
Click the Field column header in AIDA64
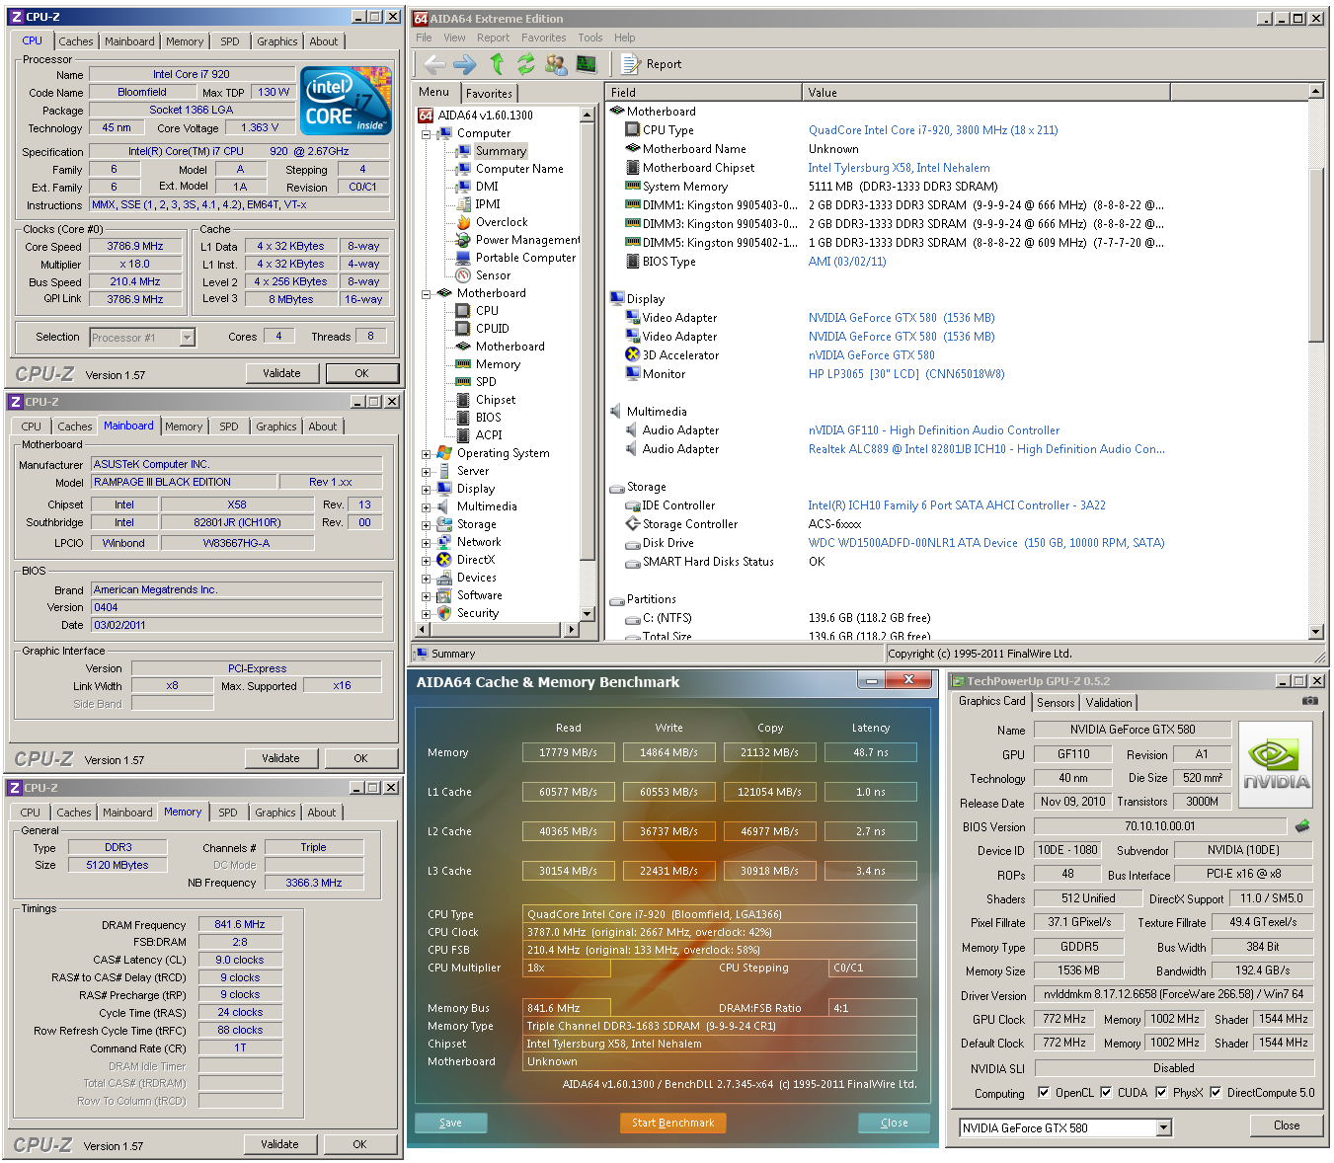point(703,92)
